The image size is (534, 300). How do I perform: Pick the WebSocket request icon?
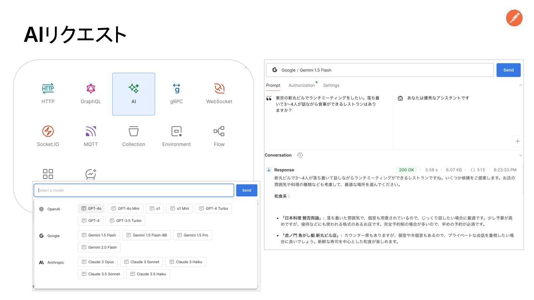(x=219, y=89)
